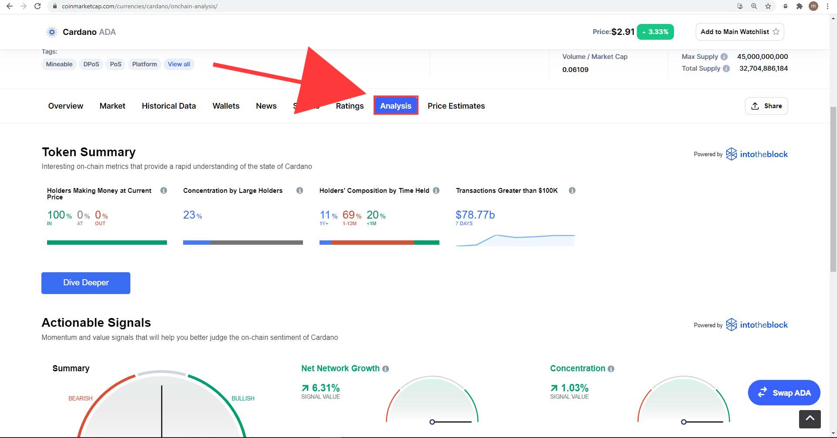Open the Historical Data tab
Image resolution: width=837 pixels, height=438 pixels.
tap(169, 106)
